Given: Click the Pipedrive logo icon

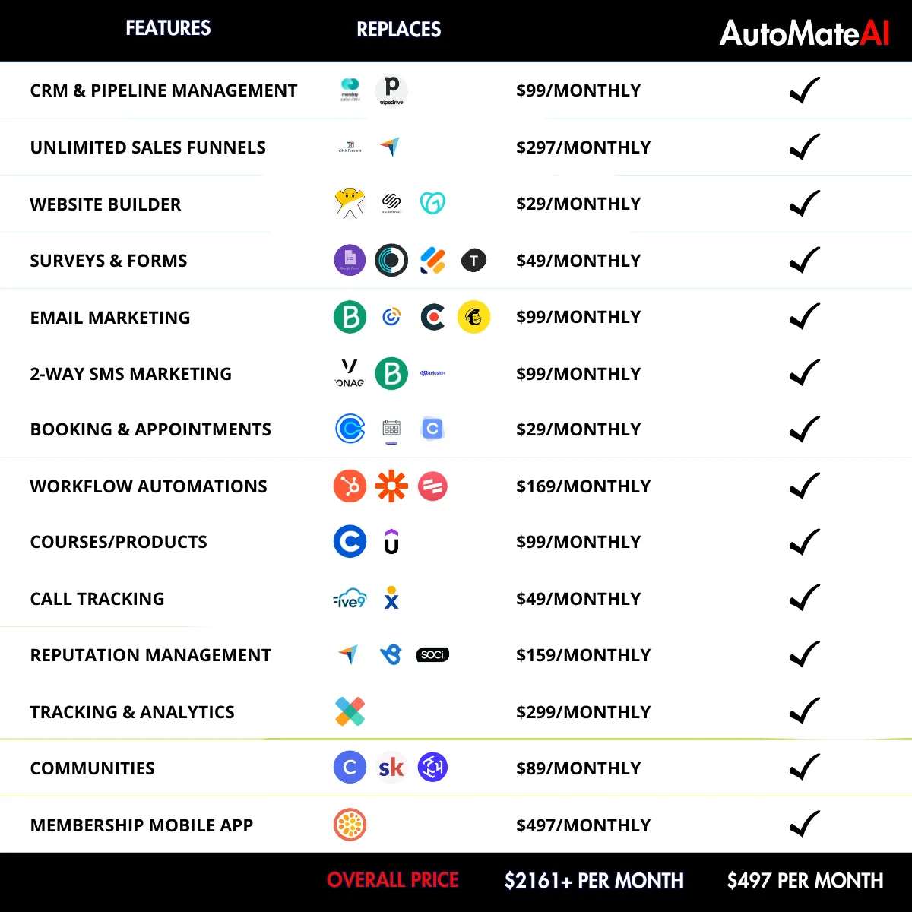Looking at the screenshot, I should pyautogui.click(x=391, y=90).
